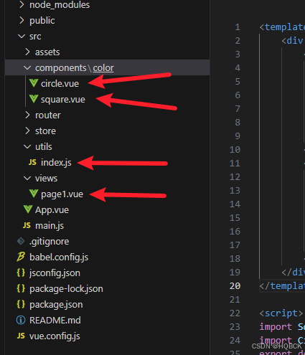Select the node_modules folder label
The image size is (305, 355).
coord(60,5)
